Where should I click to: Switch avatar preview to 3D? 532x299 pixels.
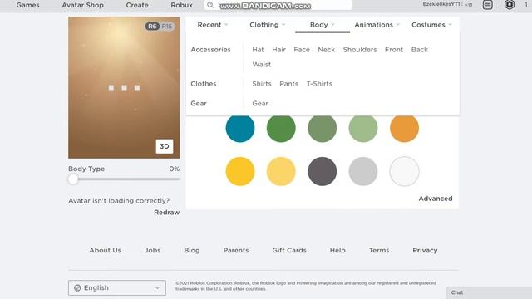click(x=165, y=146)
